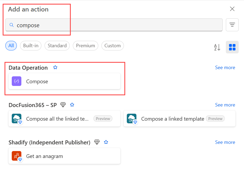Viewport: 244px width, 170px height.
Task: Click the All filter pill
Action: click(x=11, y=46)
